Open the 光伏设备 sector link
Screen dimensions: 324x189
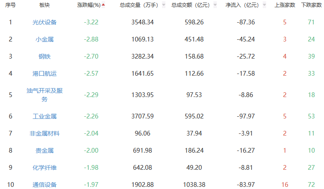click(x=44, y=22)
